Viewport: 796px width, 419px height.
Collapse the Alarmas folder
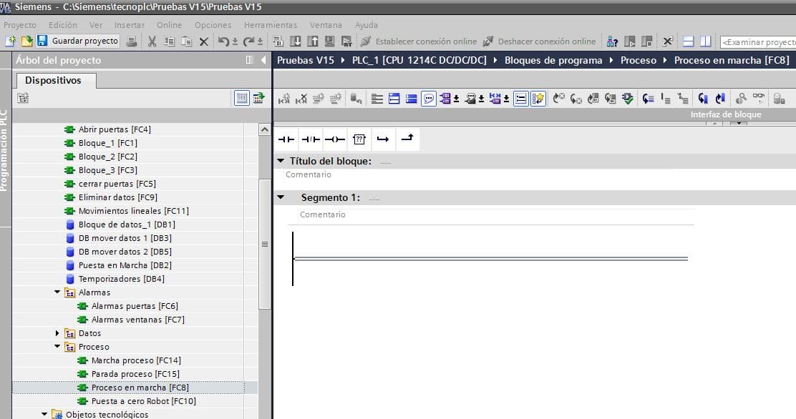click(58, 292)
